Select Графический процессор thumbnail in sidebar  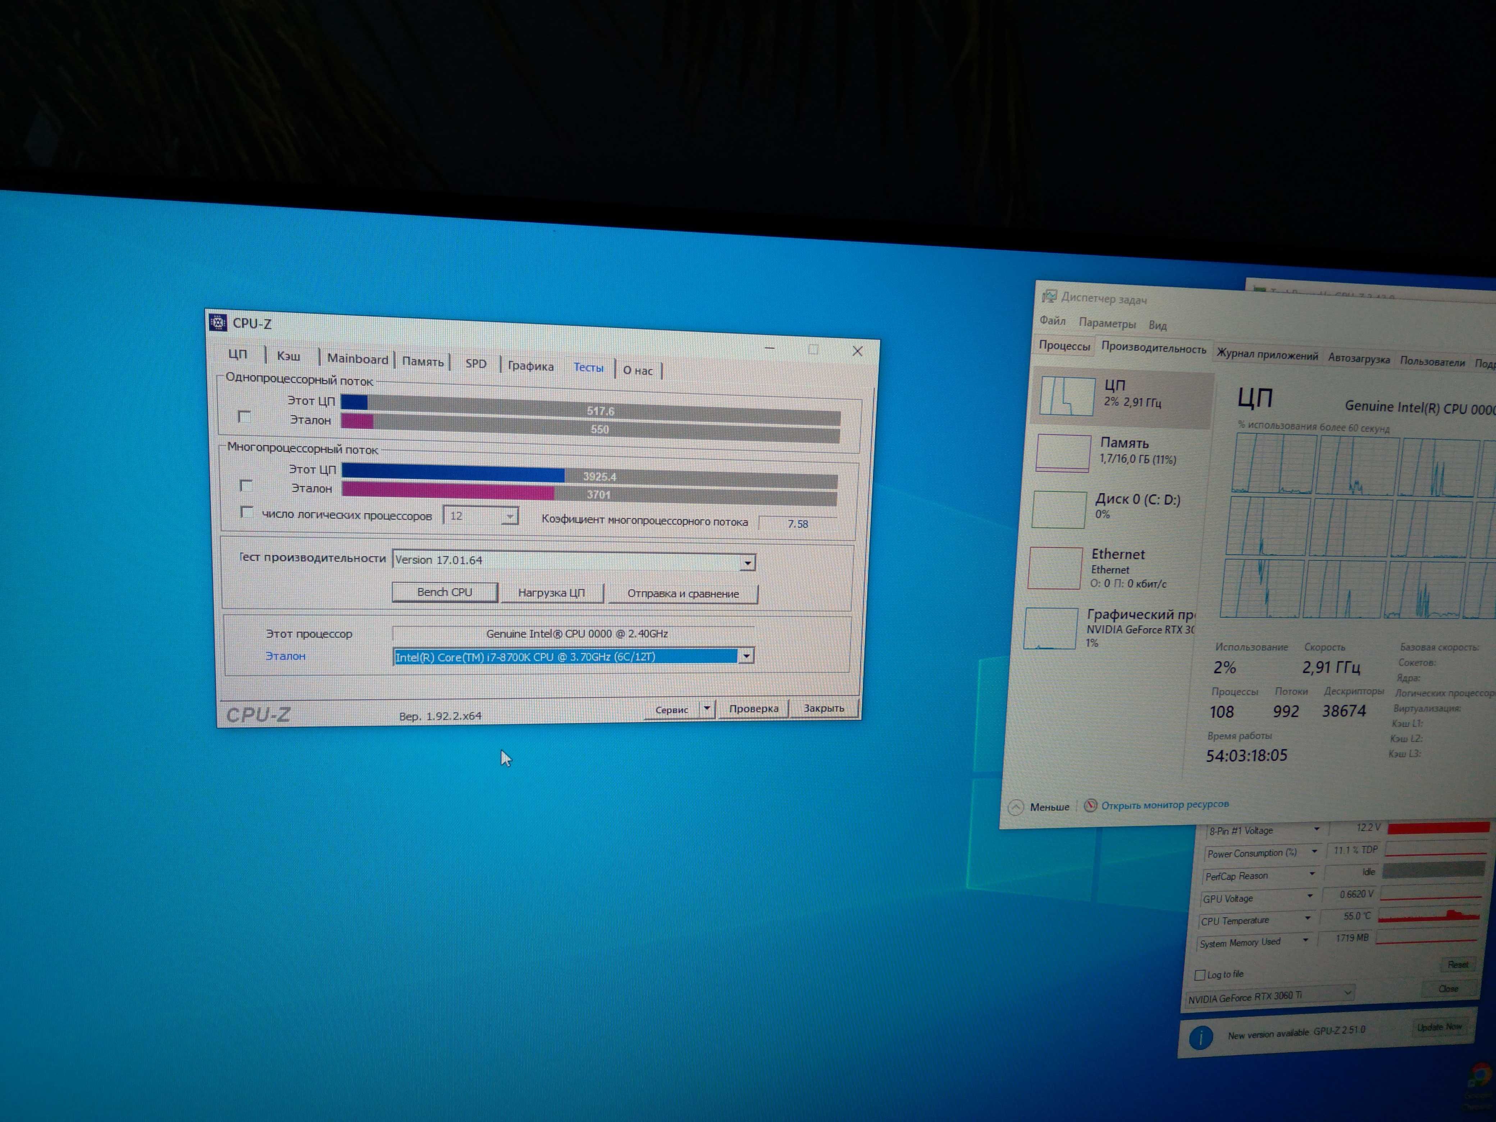pos(1051,628)
